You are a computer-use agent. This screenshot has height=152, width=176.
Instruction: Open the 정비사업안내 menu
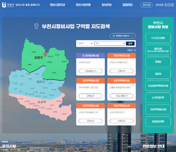[57, 5]
